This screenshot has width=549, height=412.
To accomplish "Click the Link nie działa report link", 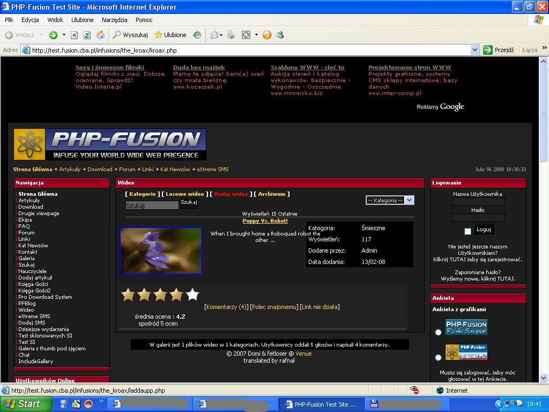I will (x=320, y=307).
